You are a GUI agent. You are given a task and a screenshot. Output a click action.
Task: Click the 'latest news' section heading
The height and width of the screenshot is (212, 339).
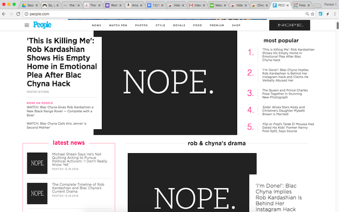[69, 143]
